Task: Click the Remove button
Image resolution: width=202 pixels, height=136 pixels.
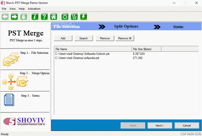Action: point(105,38)
